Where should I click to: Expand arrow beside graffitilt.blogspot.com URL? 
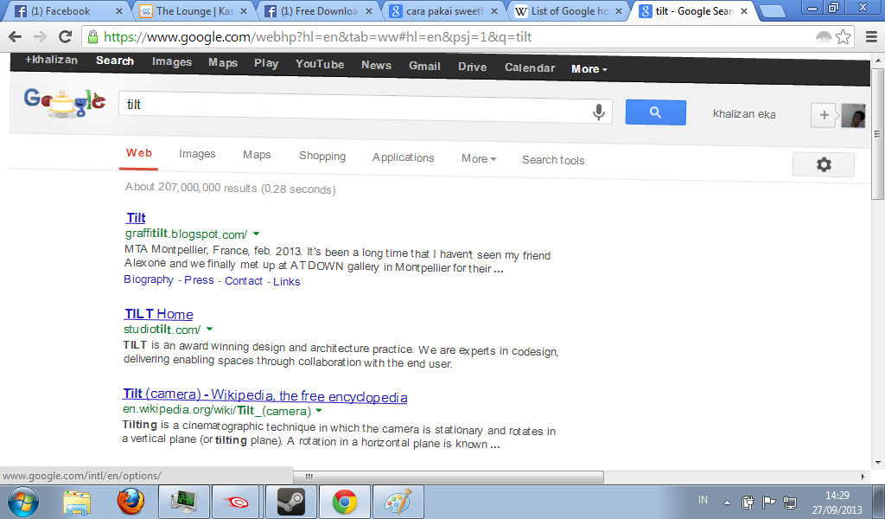coord(256,234)
